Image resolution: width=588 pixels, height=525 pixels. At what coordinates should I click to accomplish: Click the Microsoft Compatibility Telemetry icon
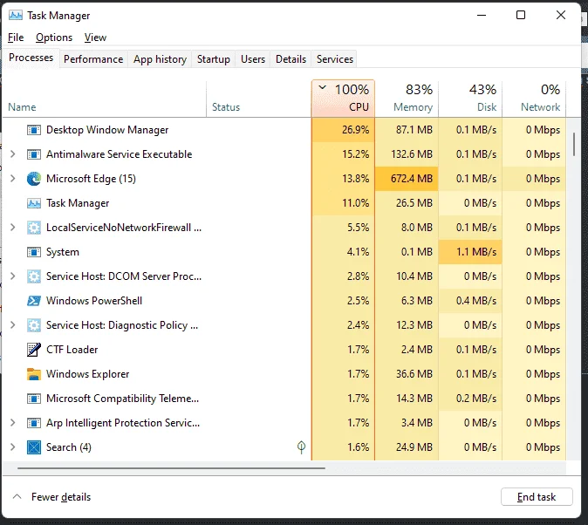click(x=34, y=399)
